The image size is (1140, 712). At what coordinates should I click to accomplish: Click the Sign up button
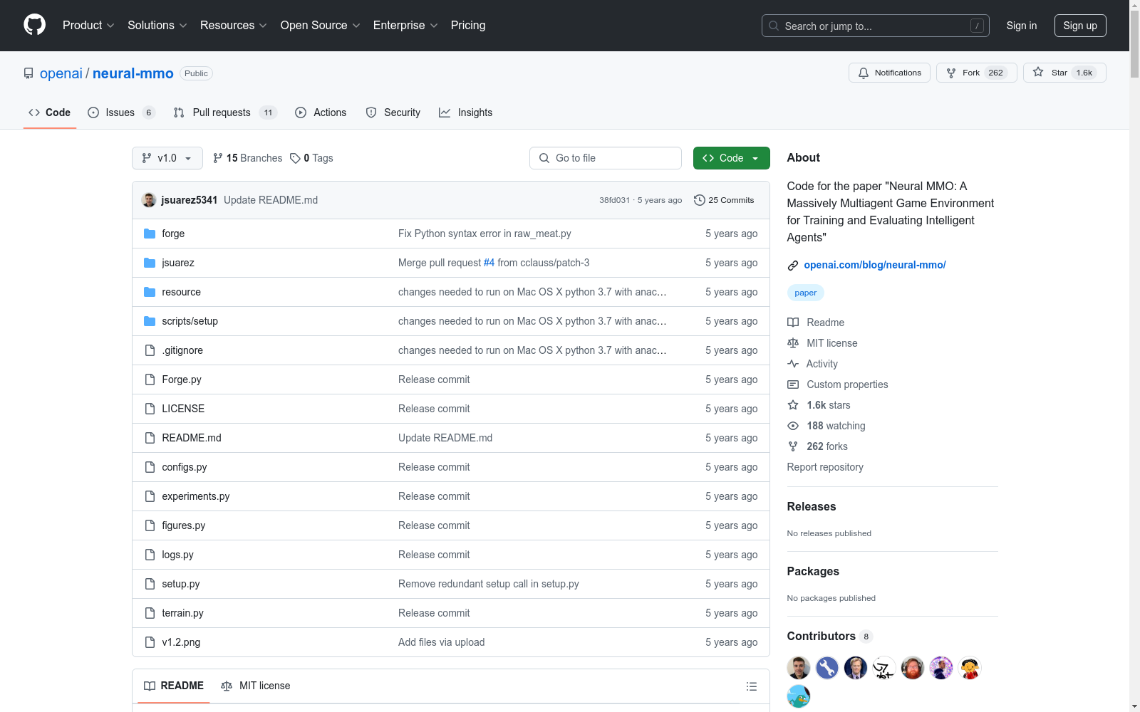(1080, 26)
